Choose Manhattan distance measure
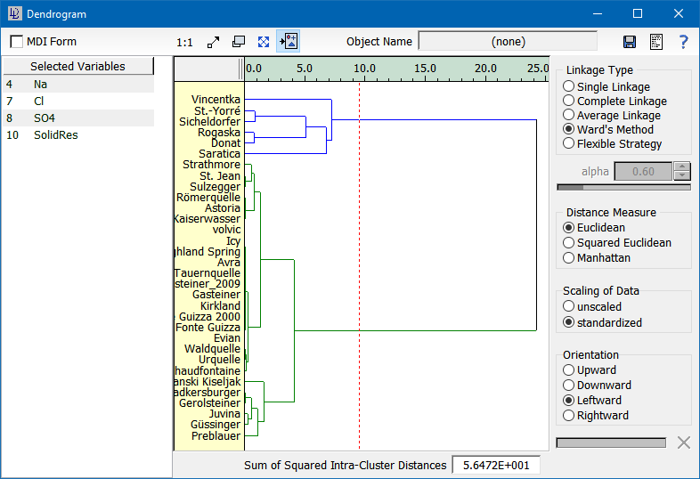Viewport: 700px width, 479px height. pos(569,257)
